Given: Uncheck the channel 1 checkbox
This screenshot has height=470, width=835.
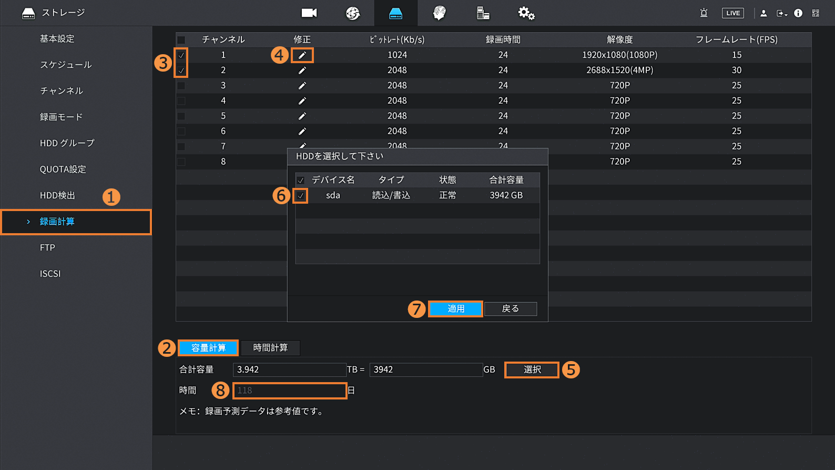Looking at the screenshot, I should click(181, 55).
